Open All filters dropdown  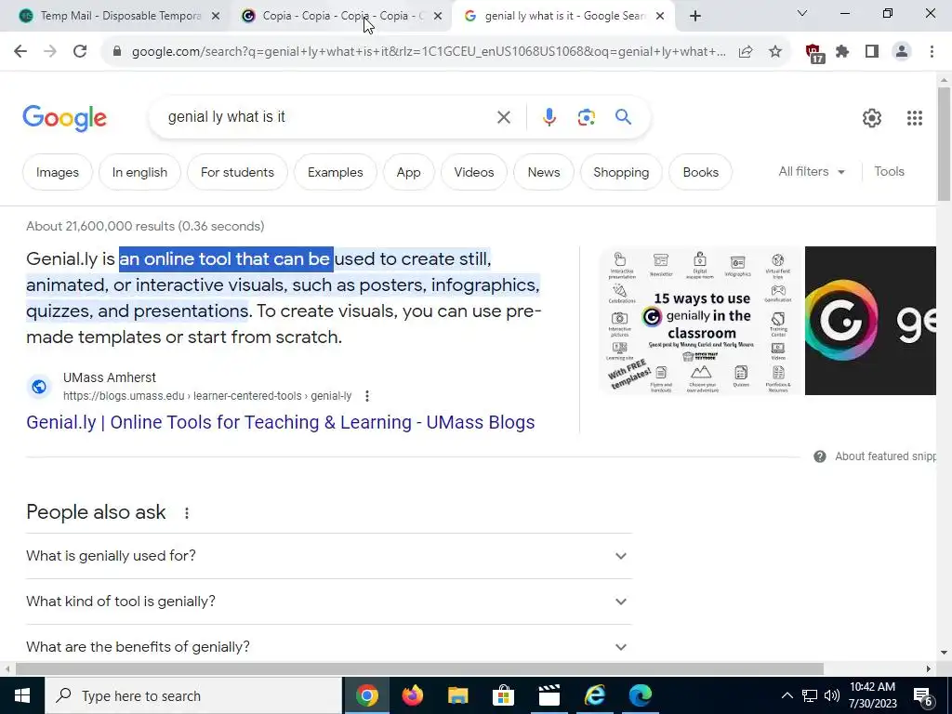(x=812, y=172)
